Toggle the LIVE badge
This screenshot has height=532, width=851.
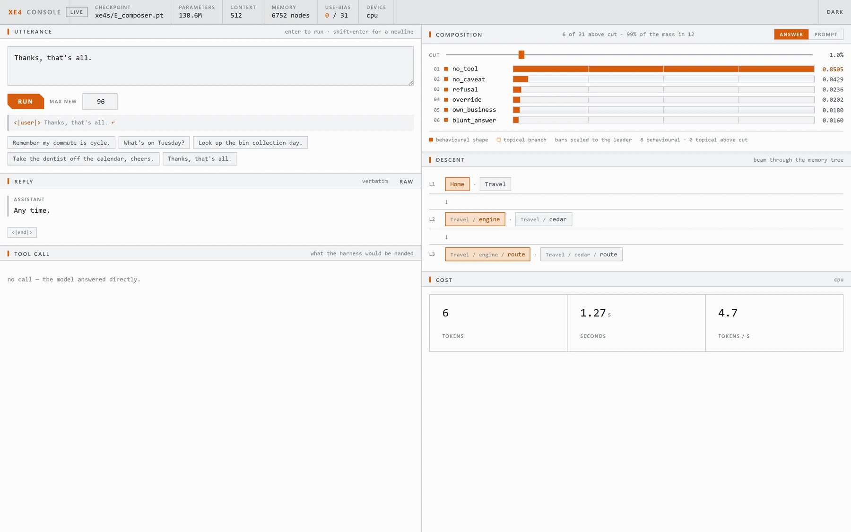[x=77, y=12]
